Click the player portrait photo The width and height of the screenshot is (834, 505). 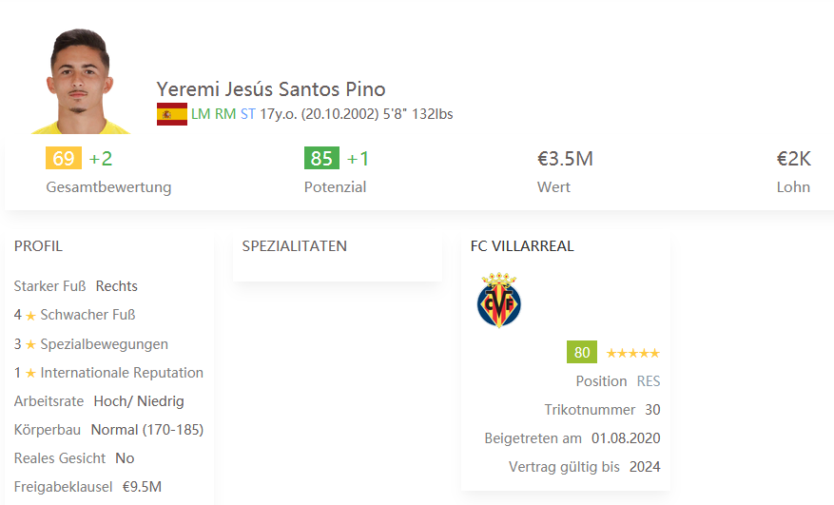click(81, 81)
